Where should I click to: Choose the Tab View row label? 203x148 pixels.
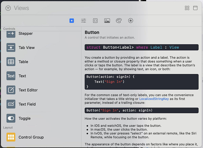pos(26,48)
